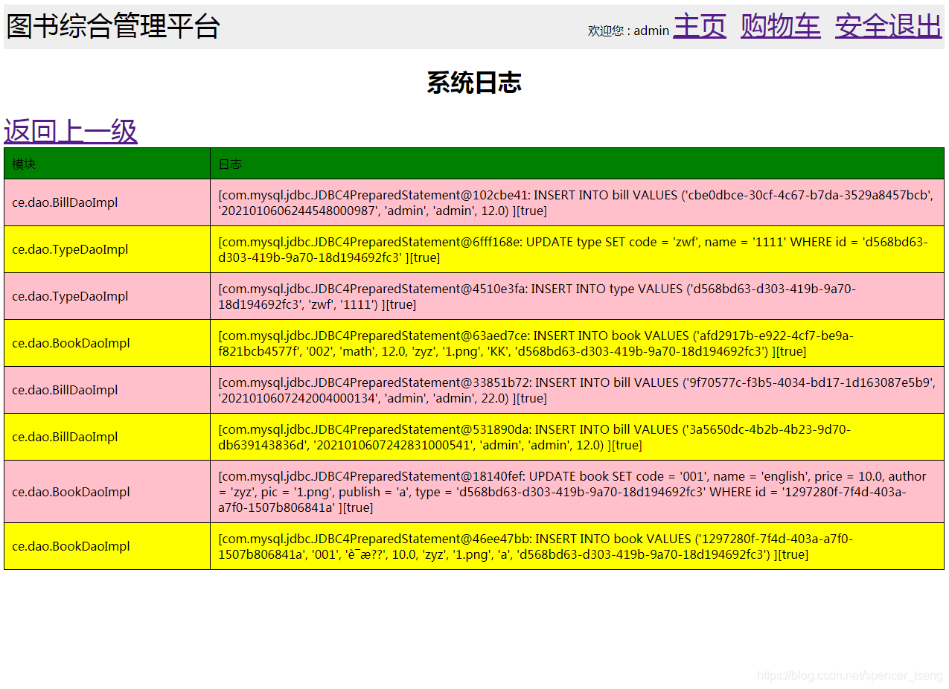Click the 安全退出 logout link
Image resolution: width=949 pixels, height=689 pixels.
(888, 26)
